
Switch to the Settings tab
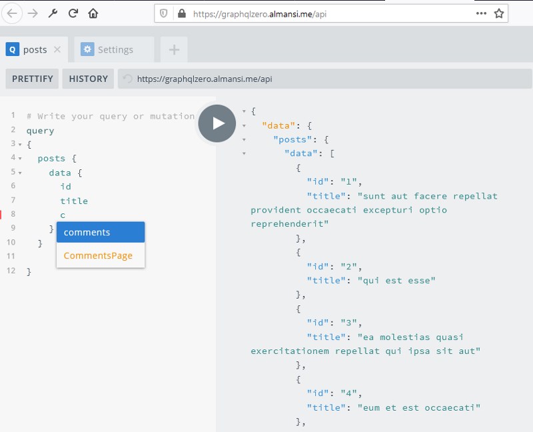point(107,49)
